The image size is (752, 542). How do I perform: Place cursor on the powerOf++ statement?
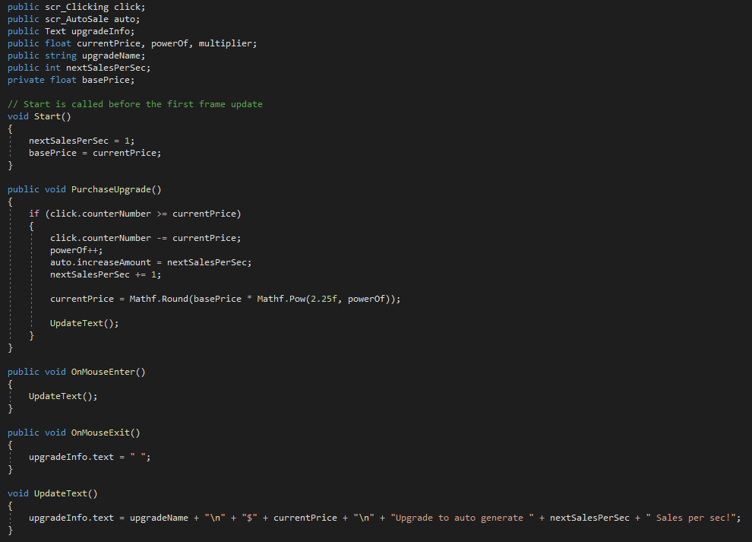76,250
